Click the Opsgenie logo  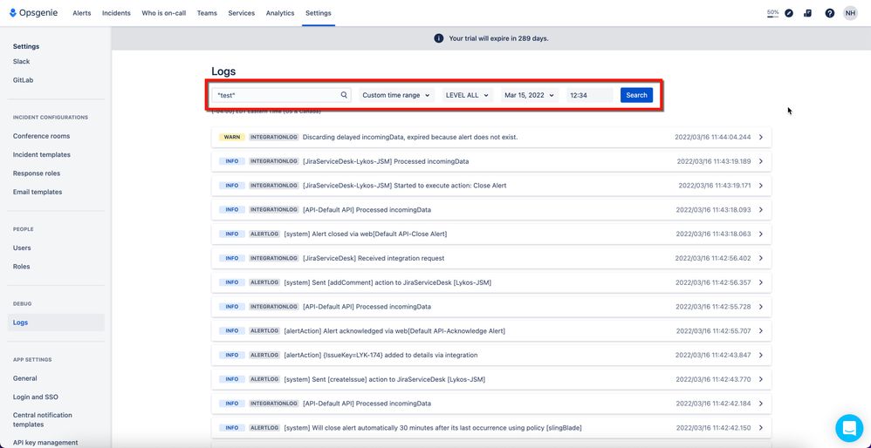point(33,13)
